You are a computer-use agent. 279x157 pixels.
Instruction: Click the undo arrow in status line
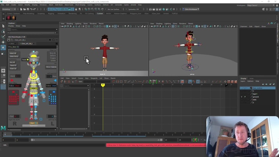point(31,9)
